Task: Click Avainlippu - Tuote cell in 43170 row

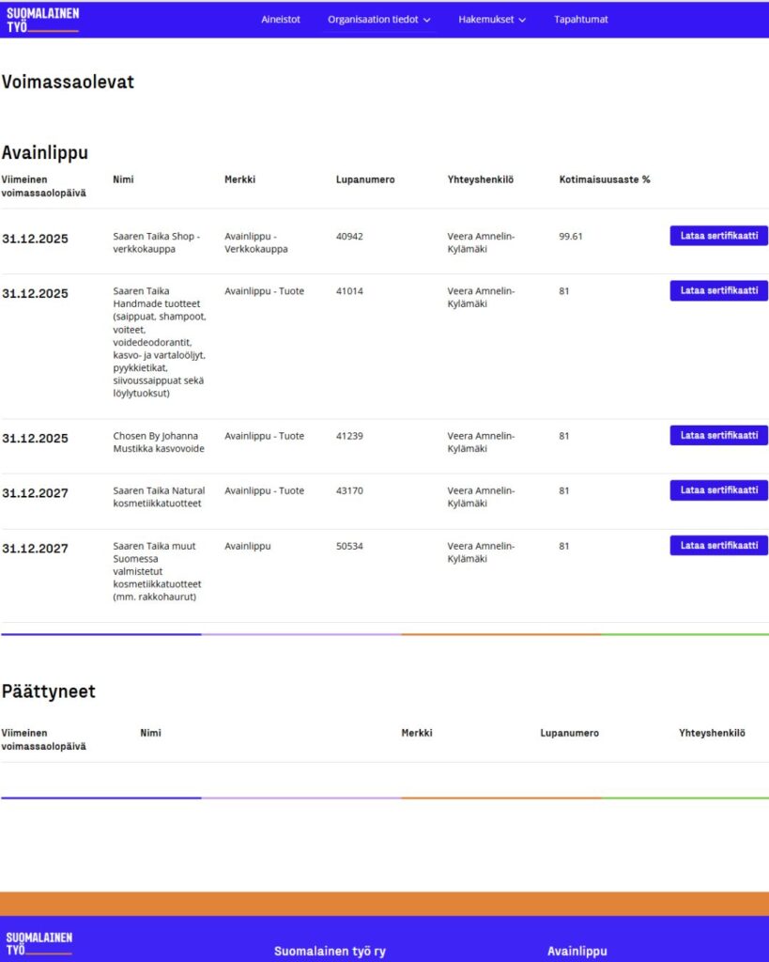Action: pos(264,490)
